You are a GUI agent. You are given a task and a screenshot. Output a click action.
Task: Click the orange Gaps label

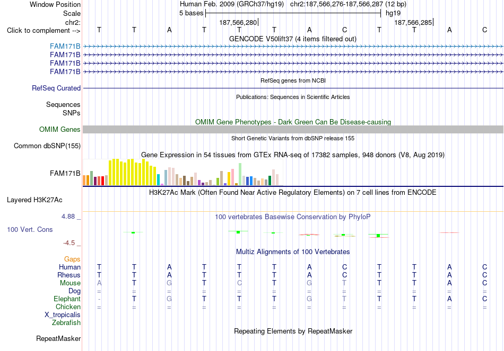click(72, 259)
